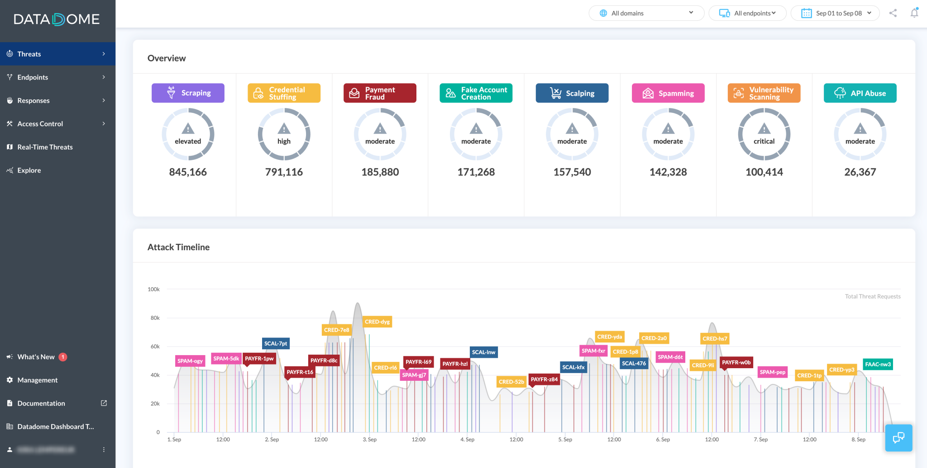The width and height of the screenshot is (927, 468).
Task: Select What's New in the sidebar
Action: click(x=35, y=356)
